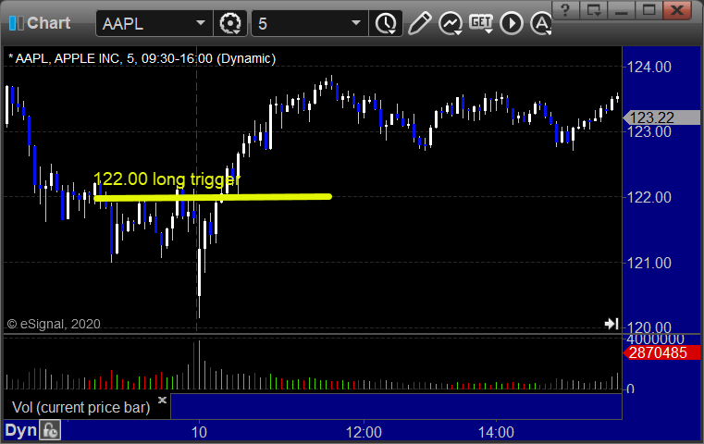Expand the AAPL symbol dropdown

(201, 23)
